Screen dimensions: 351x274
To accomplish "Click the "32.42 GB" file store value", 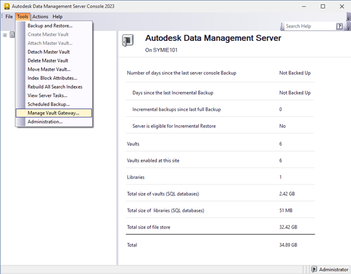I will pos(288,227).
